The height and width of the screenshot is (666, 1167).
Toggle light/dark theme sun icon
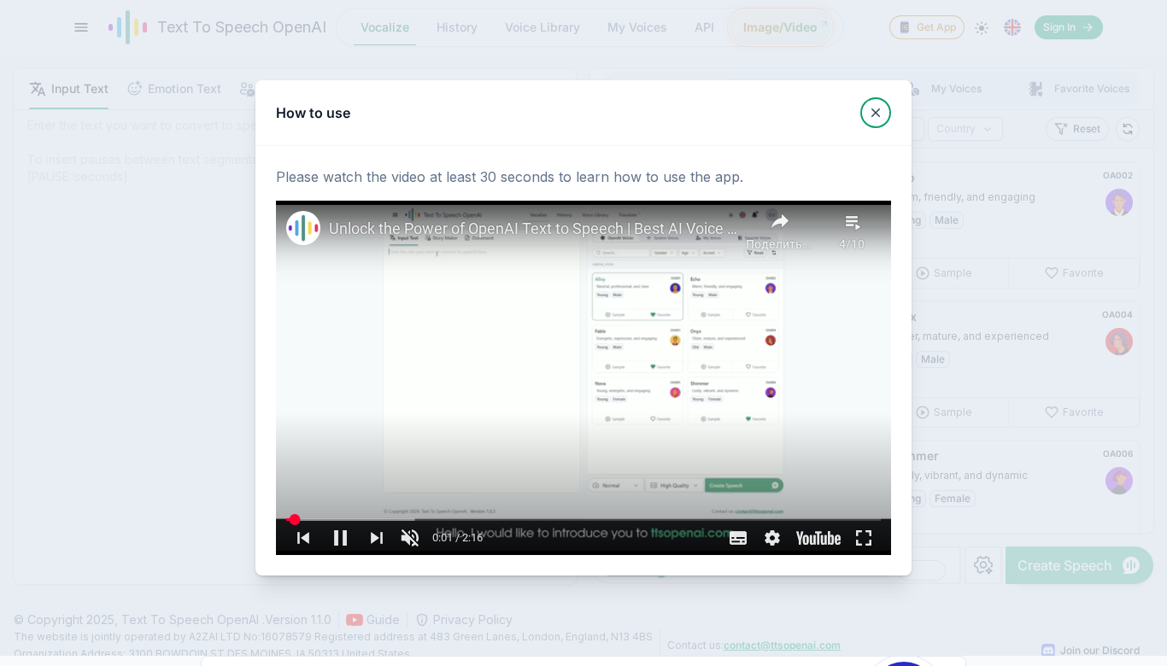tap(982, 27)
